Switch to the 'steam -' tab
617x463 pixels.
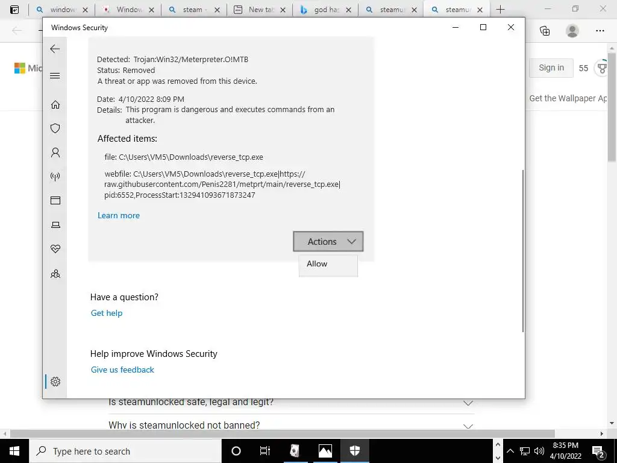(x=195, y=10)
